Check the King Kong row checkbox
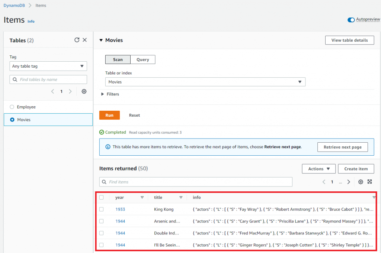The height and width of the screenshot is (253, 381). tap(101, 209)
